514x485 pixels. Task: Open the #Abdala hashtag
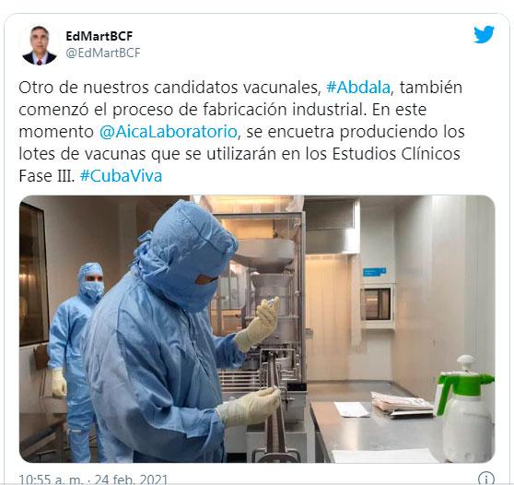358,88
